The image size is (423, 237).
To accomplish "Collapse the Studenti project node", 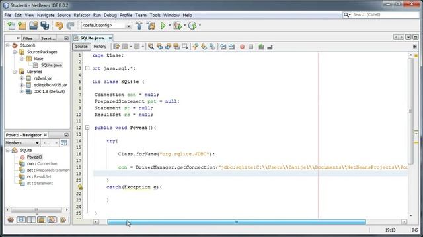I will tap(7, 45).
